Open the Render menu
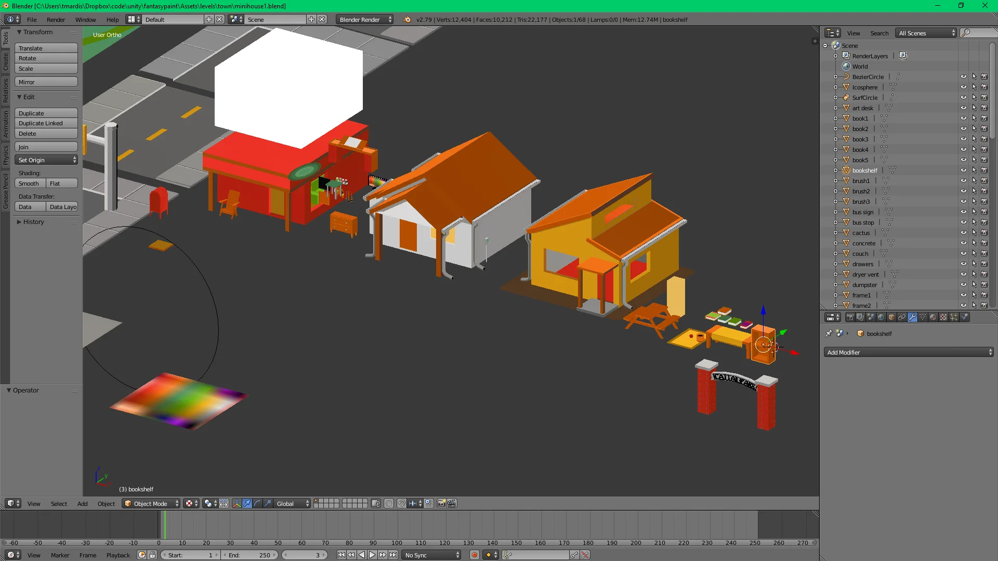This screenshot has height=561, width=998. [56, 20]
